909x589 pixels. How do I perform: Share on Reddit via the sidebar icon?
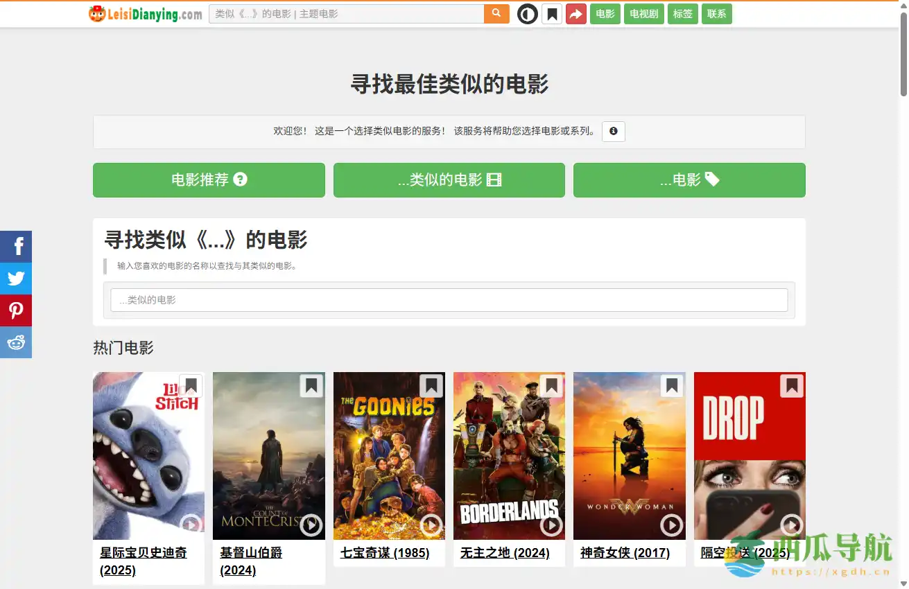[x=16, y=342]
